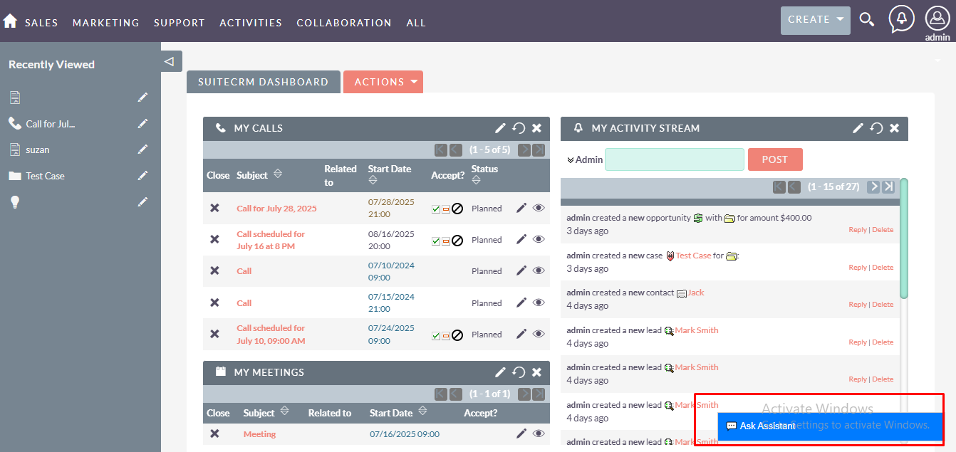Accept the Call for July 28, 2025 checkbox

point(436,209)
